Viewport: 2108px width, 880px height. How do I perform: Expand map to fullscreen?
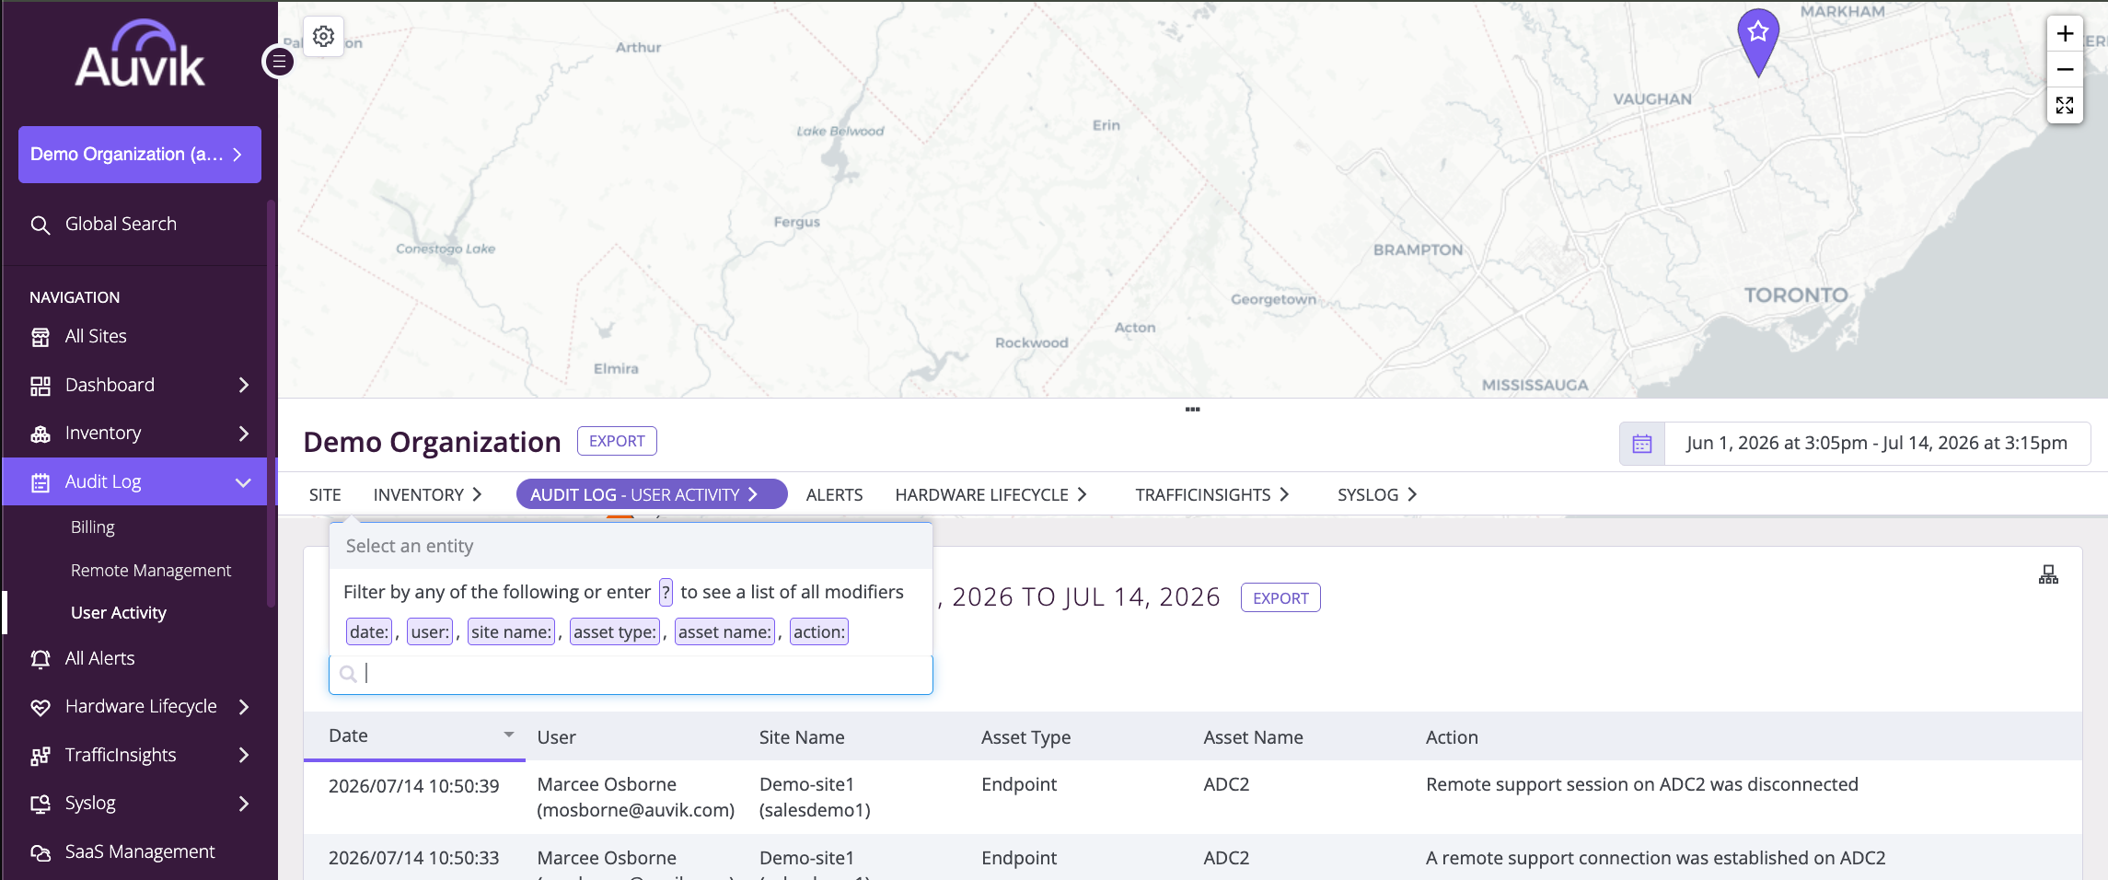[2065, 105]
